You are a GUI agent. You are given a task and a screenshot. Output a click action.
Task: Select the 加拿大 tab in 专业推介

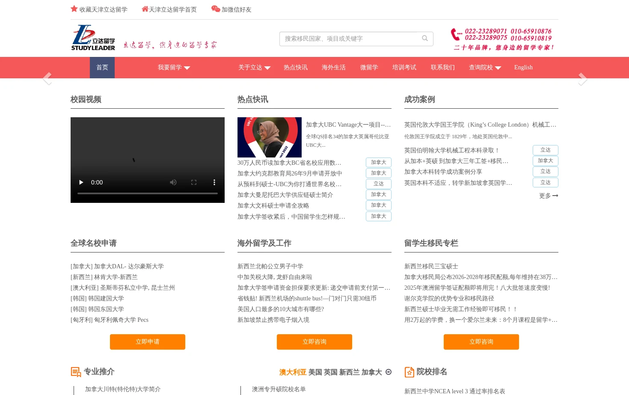coord(372,372)
